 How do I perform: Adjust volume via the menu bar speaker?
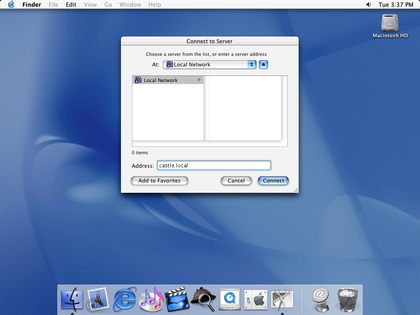(368, 5)
